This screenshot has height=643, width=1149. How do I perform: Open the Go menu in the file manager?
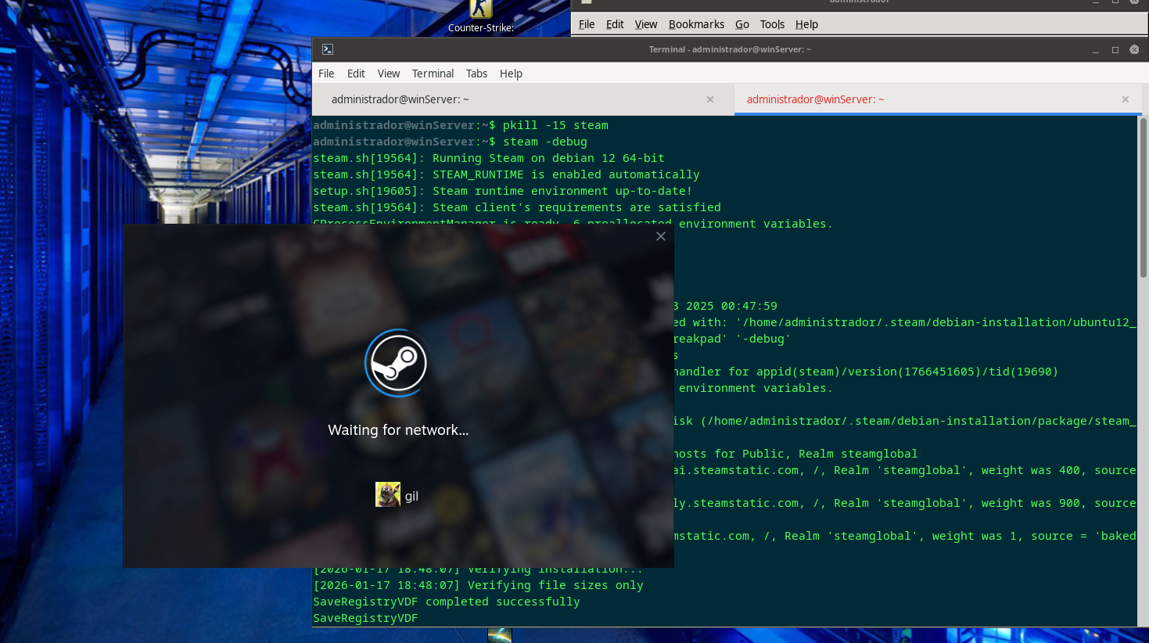pyautogui.click(x=741, y=24)
